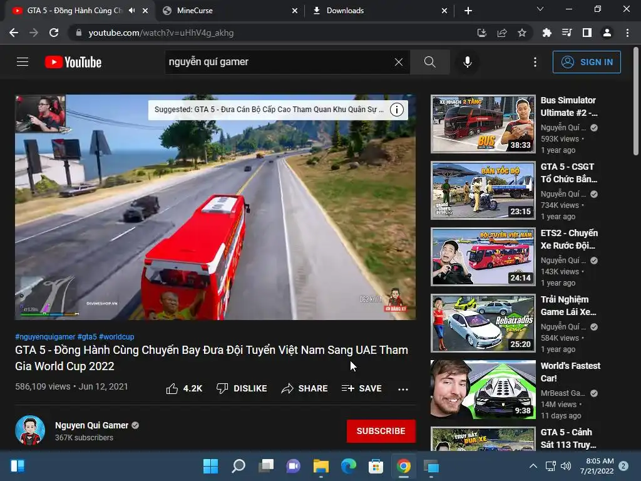Mute audio on GTA 5 tab speaker icon
The image size is (641, 481).
tap(131, 11)
